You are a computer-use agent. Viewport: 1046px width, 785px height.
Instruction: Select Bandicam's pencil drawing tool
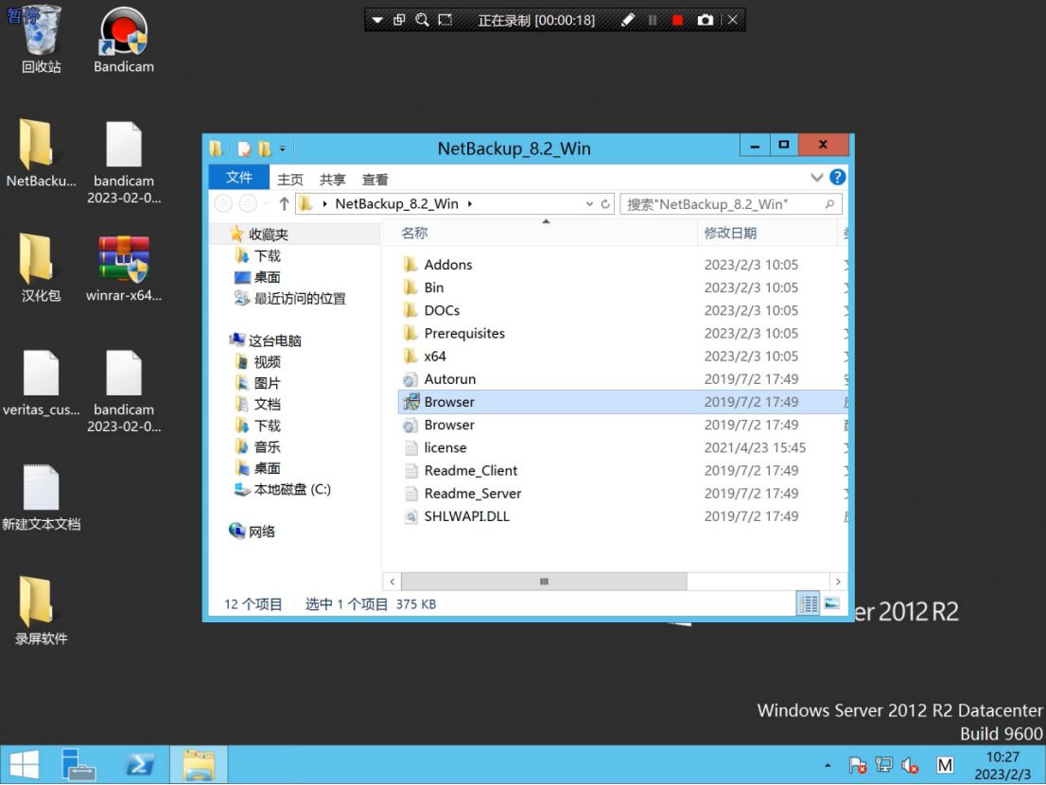pos(628,19)
